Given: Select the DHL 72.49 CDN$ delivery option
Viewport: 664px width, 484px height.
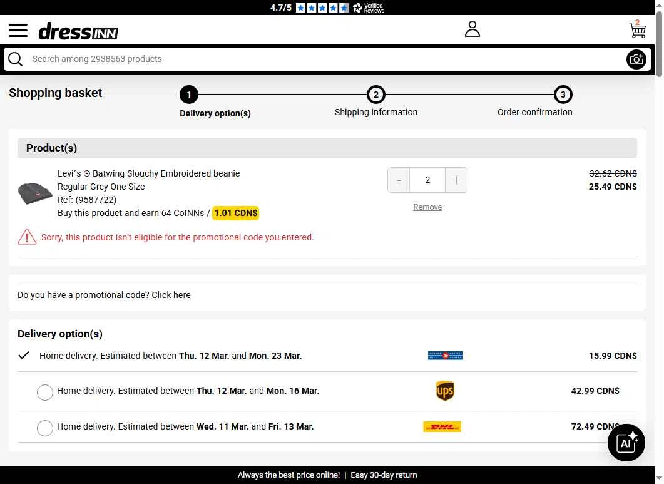Looking at the screenshot, I should [45, 428].
